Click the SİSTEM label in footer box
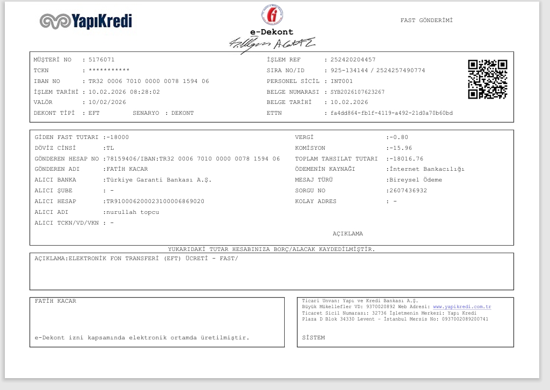The height and width of the screenshot is (390, 550). click(313, 338)
